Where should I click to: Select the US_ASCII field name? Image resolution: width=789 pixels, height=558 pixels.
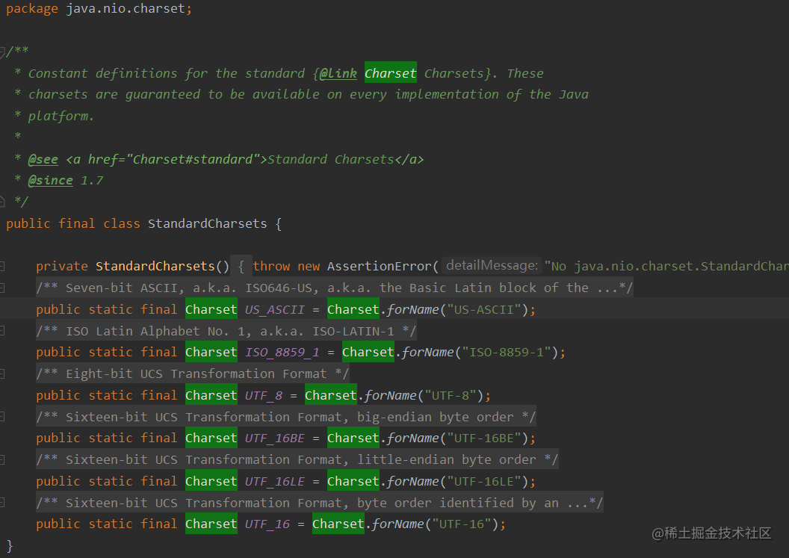pos(274,309)
